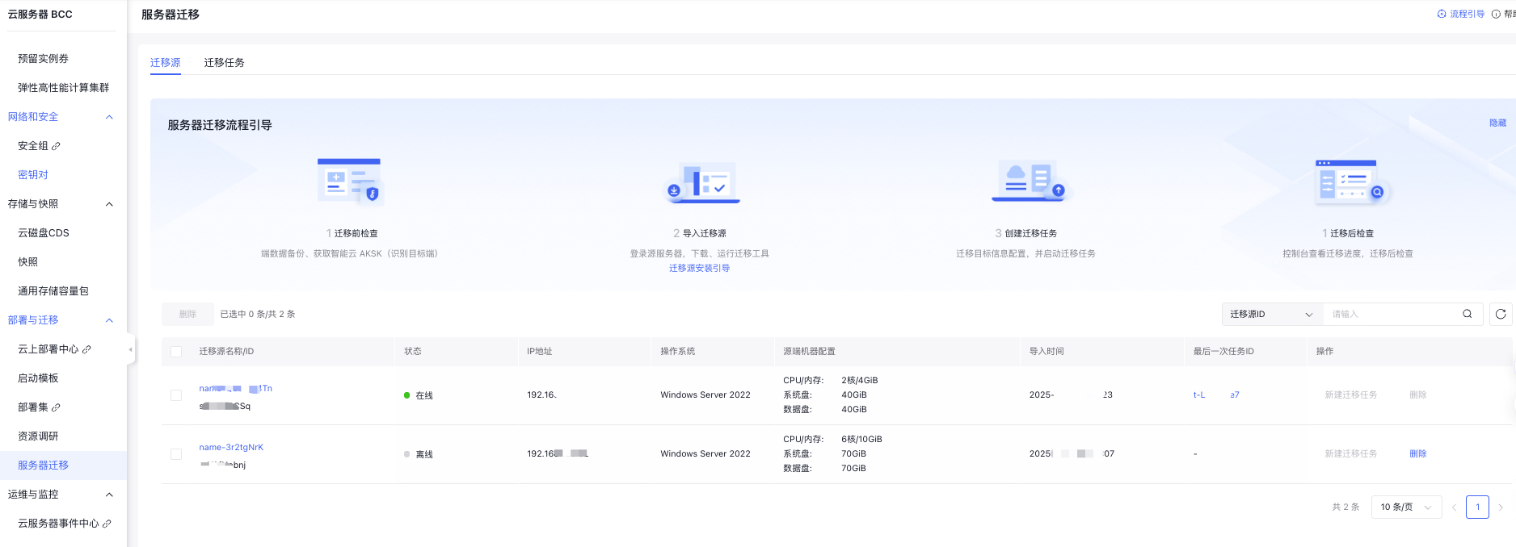Click the refresh icon beside the search box
Viewport: 1516px width, 547px height.
tap(1501, 314)
